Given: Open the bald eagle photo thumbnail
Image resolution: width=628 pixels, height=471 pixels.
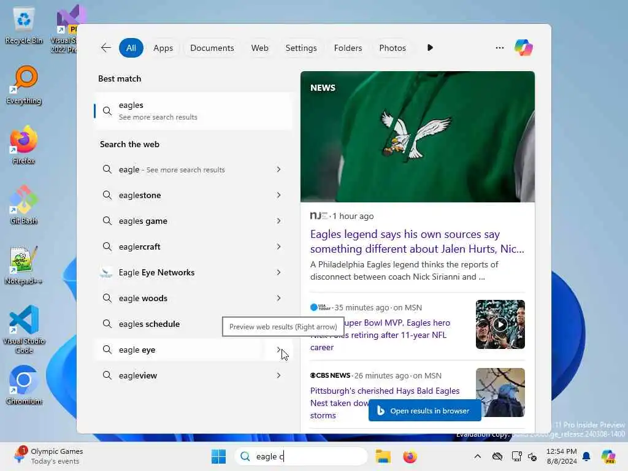Looking at the screenshot, I should click(x=500, y=392).
